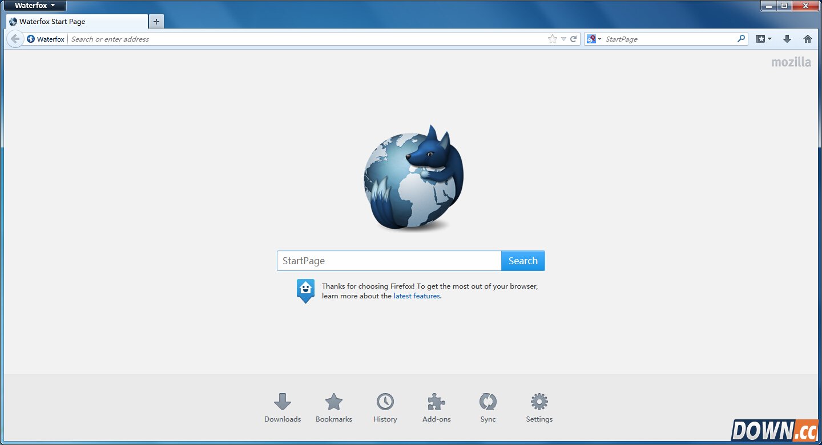Screen dimensions: 822x445
Task: Open Bookmarks from the bottom launcher
Action: pyautogui.click(x=334, y=402)
